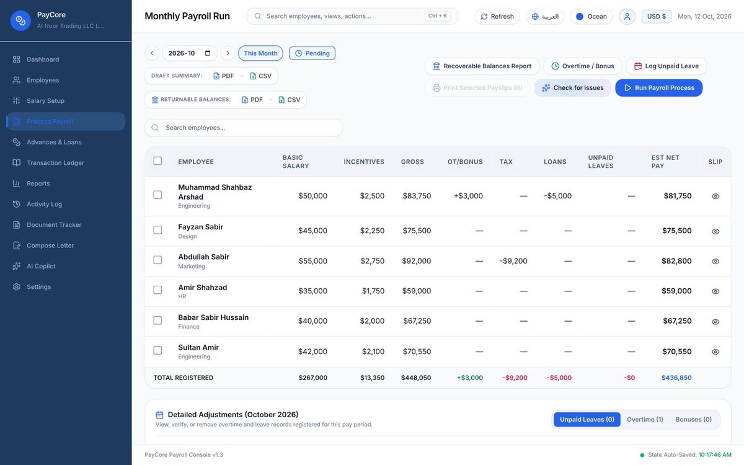744x465 pixels.
Task: Download Returnable Balances as CSV
Action: [x=290, y=100]
